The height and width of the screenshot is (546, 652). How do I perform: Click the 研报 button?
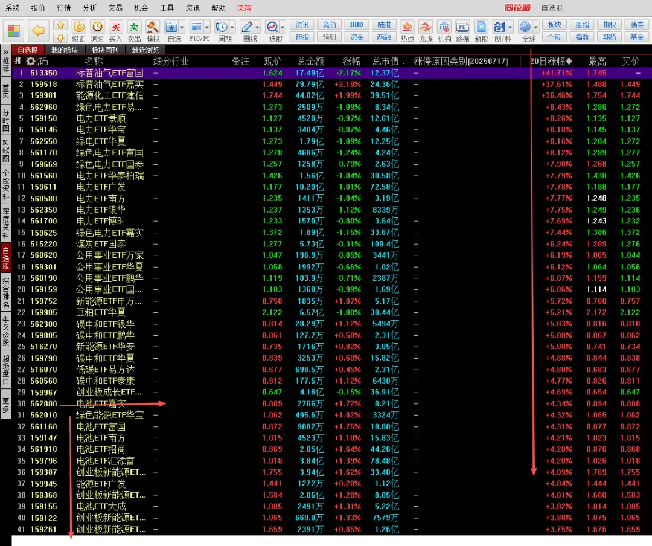[302, 37]
